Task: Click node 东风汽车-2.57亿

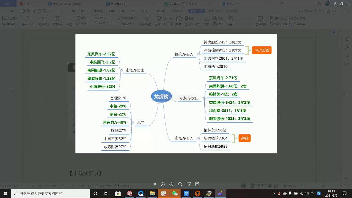Action: pyautogui.click(x=101, y=54)
